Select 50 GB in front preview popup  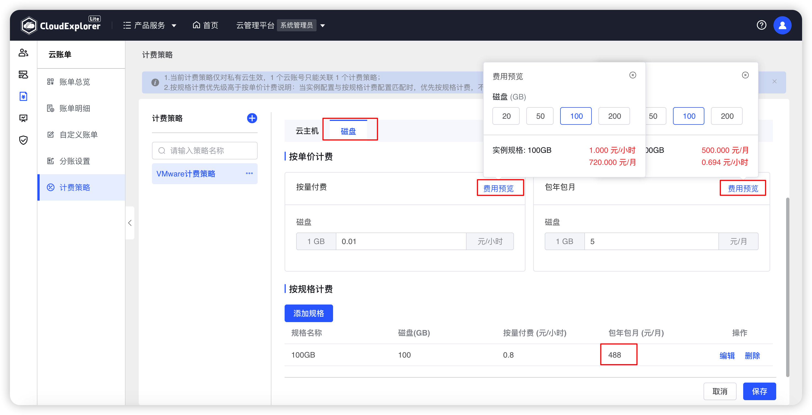(x=540, y=116)
